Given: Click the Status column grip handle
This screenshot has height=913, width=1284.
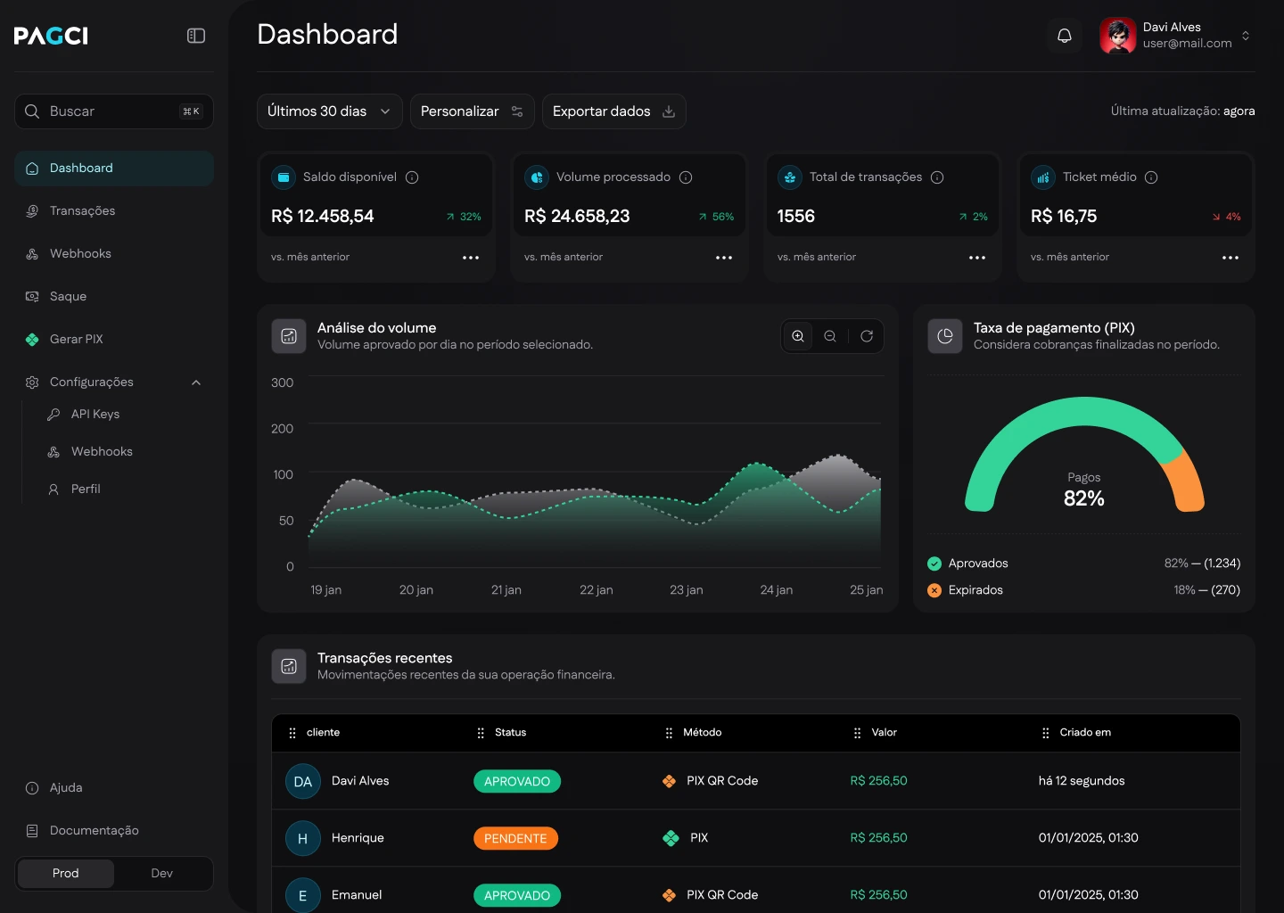Looking at the screenshot, I should tap(481, 733).
